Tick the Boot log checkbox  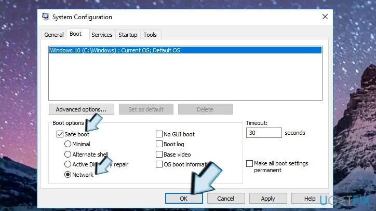tap(159, 144)
